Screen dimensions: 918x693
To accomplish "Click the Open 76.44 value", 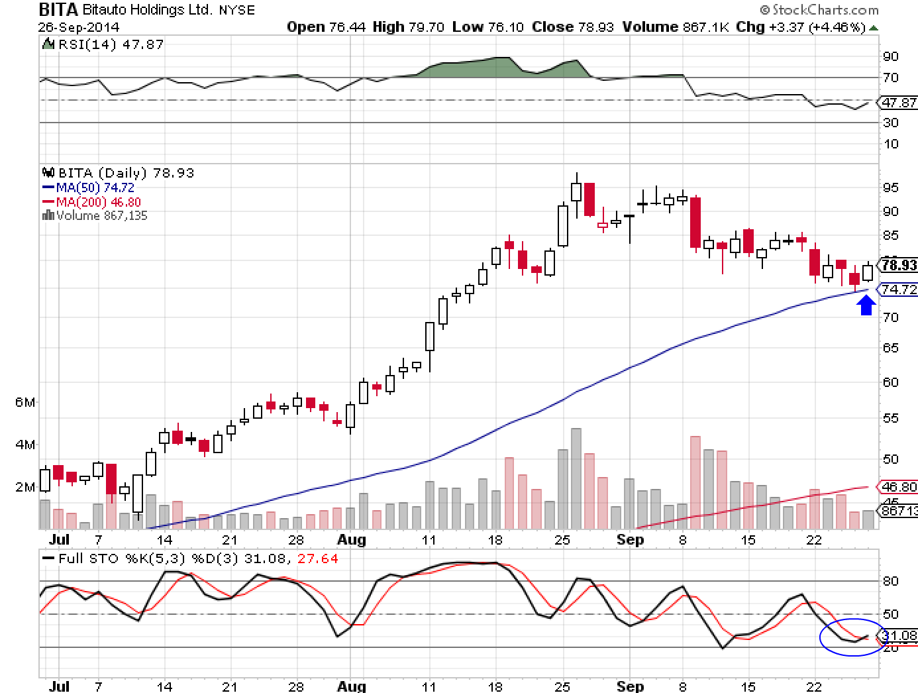I will coord(326,27).
